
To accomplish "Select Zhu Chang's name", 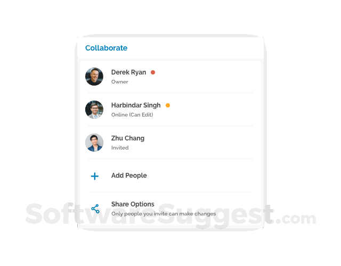I will 128,138.
